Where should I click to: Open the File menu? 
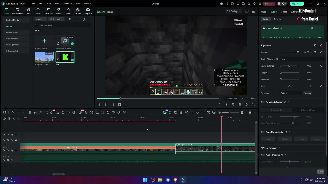(x=33, y=4)
